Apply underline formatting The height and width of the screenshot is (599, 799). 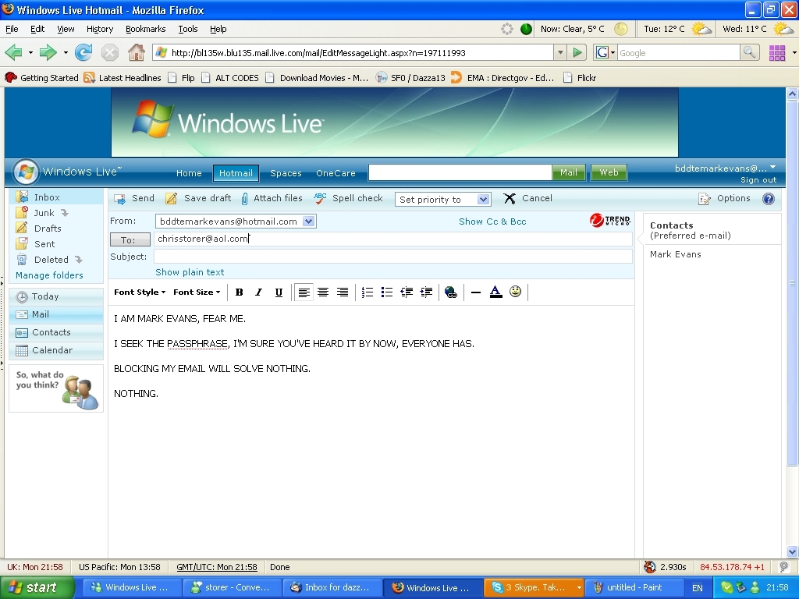point(279,292)
